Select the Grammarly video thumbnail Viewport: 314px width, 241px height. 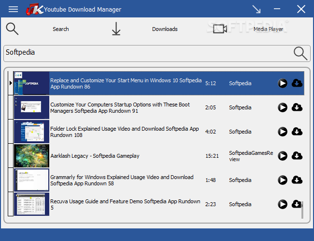(x=31, y=180)
